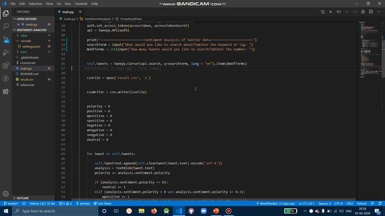This screenshot has width=385, height=216.
Task: Open the Windows Start menu
Action: click(6, 211)
